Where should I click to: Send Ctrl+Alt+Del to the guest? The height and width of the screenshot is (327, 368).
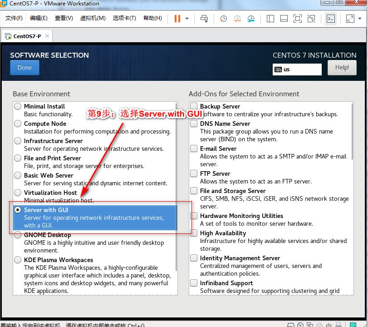[204, 19]
